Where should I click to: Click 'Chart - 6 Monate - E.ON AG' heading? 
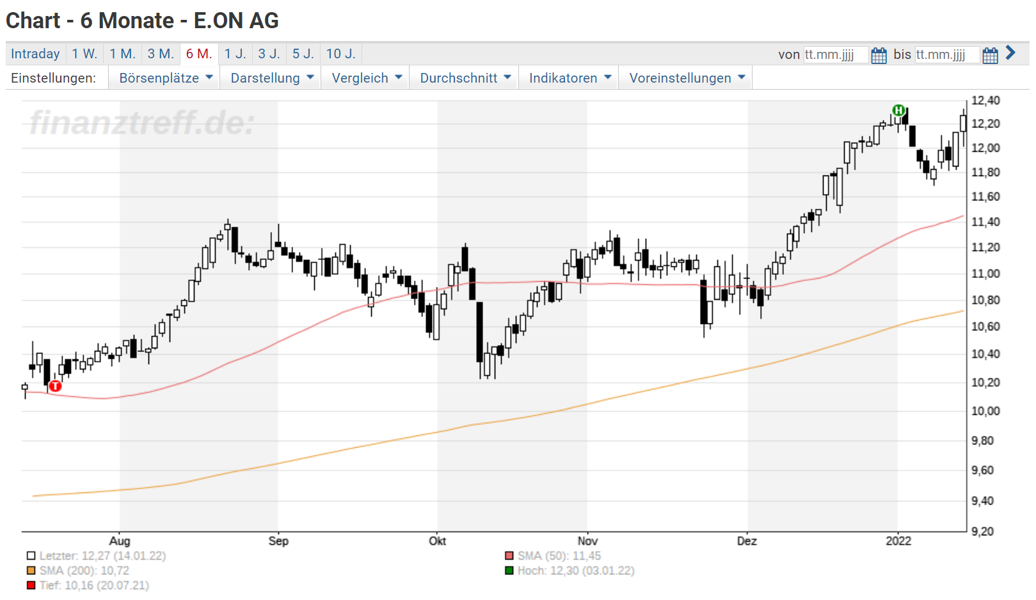coord(142,20)
